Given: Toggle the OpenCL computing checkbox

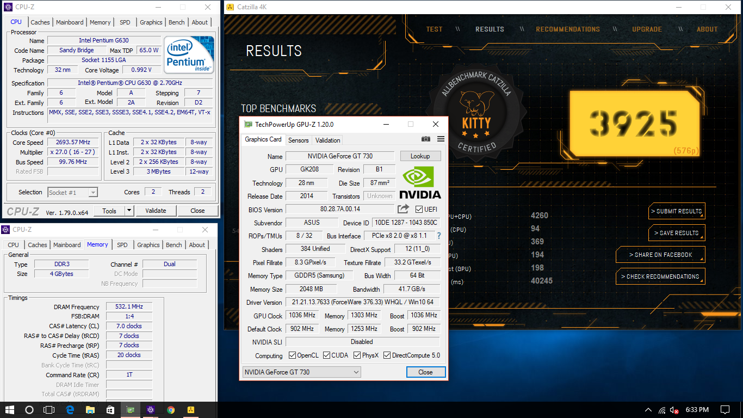Looking at the screenshot, I should [293, 355].
